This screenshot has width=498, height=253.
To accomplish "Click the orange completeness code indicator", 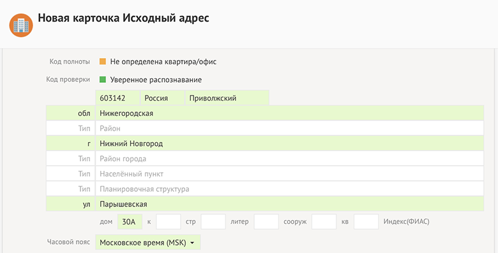I will click(103, 62).
